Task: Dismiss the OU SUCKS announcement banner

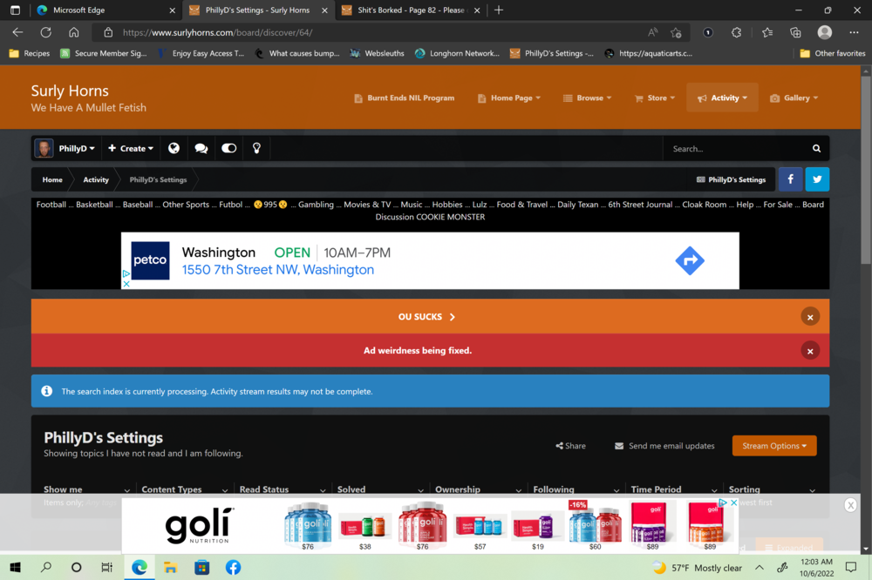Action: coord(809,317)
